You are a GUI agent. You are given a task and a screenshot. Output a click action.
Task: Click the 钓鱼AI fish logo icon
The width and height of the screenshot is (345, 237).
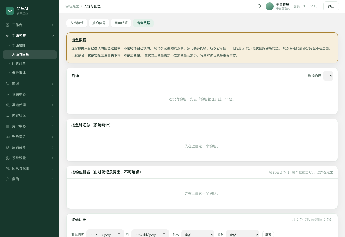[x=10, y=11]
